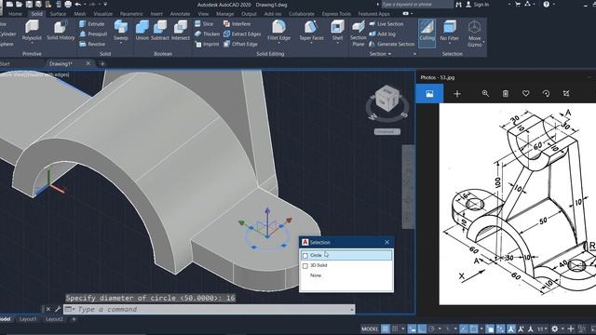
Task: Check the Circle option in Selection
Action: [305, 256]
